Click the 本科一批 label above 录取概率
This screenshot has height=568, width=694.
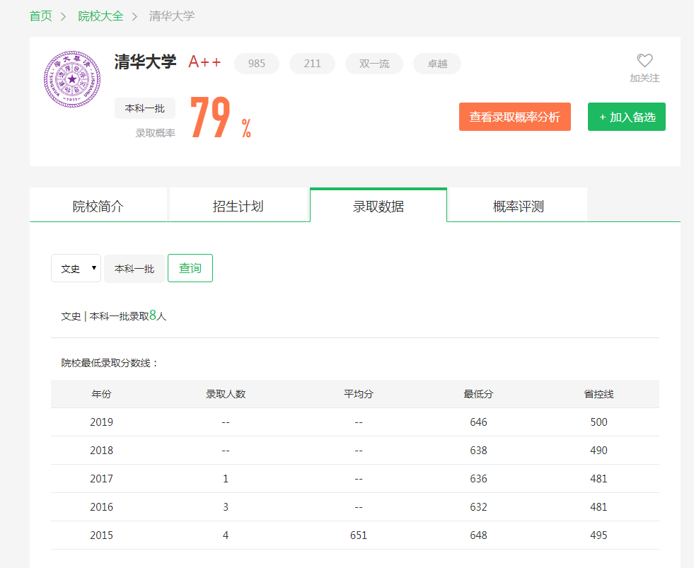tap(145, 108)
